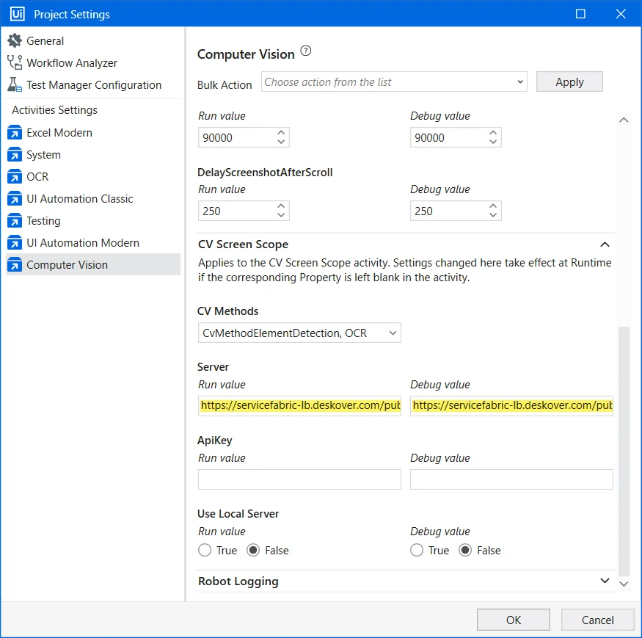Image resolution: width=642 pixels, height=638 pixels.
Task: Select OCR activities settings label
Action: (37, 177)
